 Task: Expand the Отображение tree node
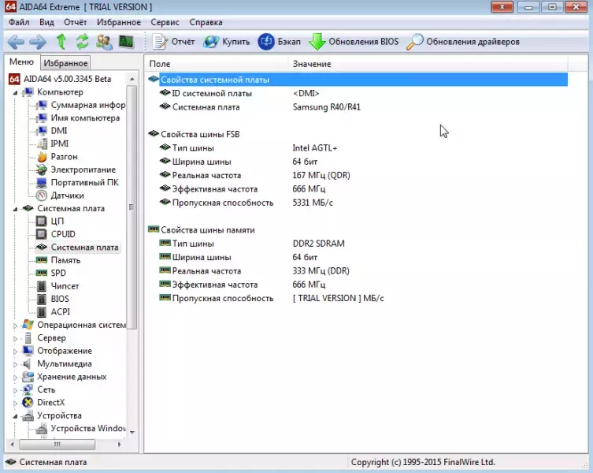15,351
